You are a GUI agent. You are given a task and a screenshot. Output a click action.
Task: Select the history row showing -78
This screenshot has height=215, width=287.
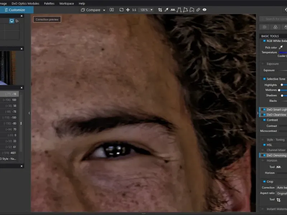pos(9,111)
